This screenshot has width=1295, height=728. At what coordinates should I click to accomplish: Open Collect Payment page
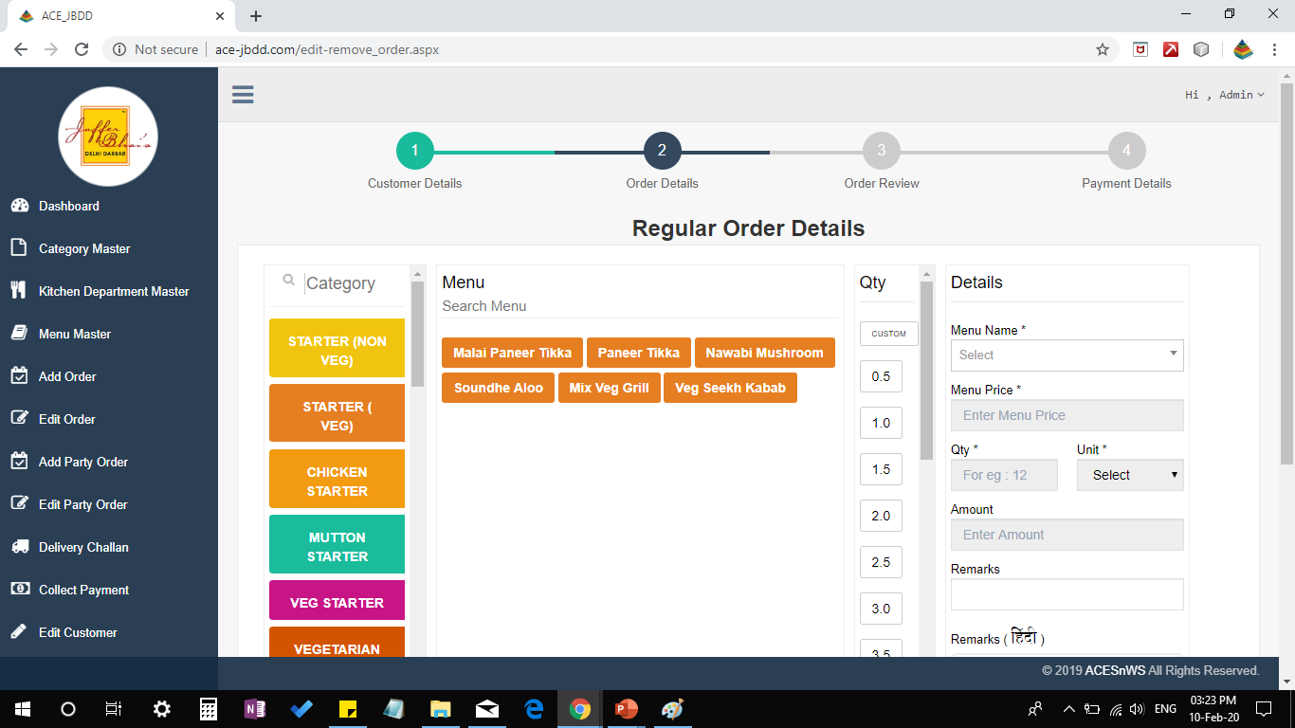point(83,590)
